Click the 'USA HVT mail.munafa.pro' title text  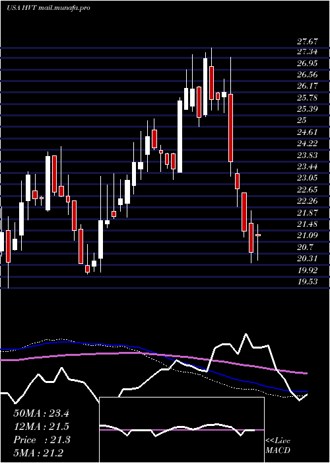pyautogui.click(x=48, y=8)
